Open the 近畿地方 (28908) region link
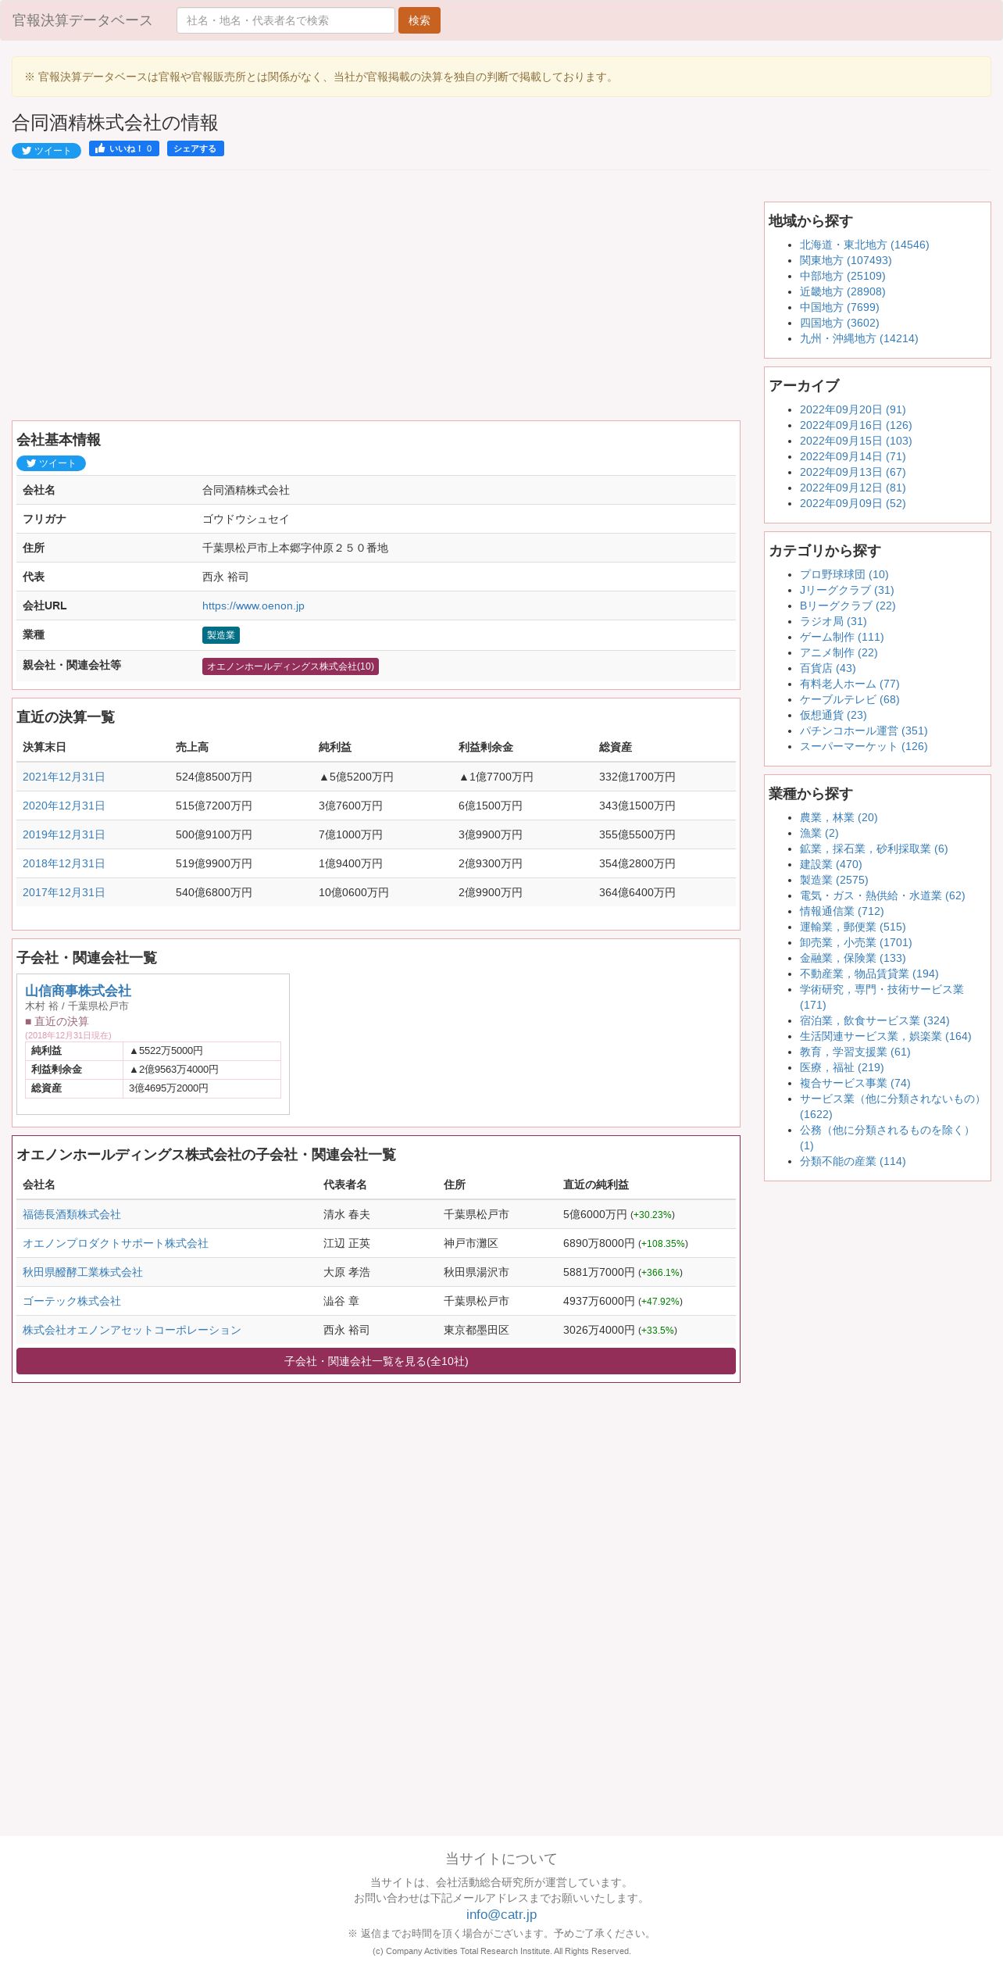 842,291
